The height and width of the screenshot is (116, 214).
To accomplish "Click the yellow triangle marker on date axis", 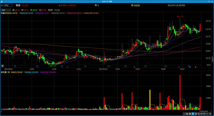I will pyautogui.click(x=196, y=67).
